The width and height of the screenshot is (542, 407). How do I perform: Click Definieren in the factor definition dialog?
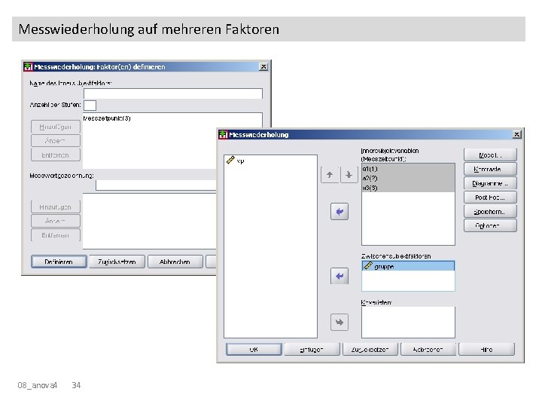[x=59, y=262]
